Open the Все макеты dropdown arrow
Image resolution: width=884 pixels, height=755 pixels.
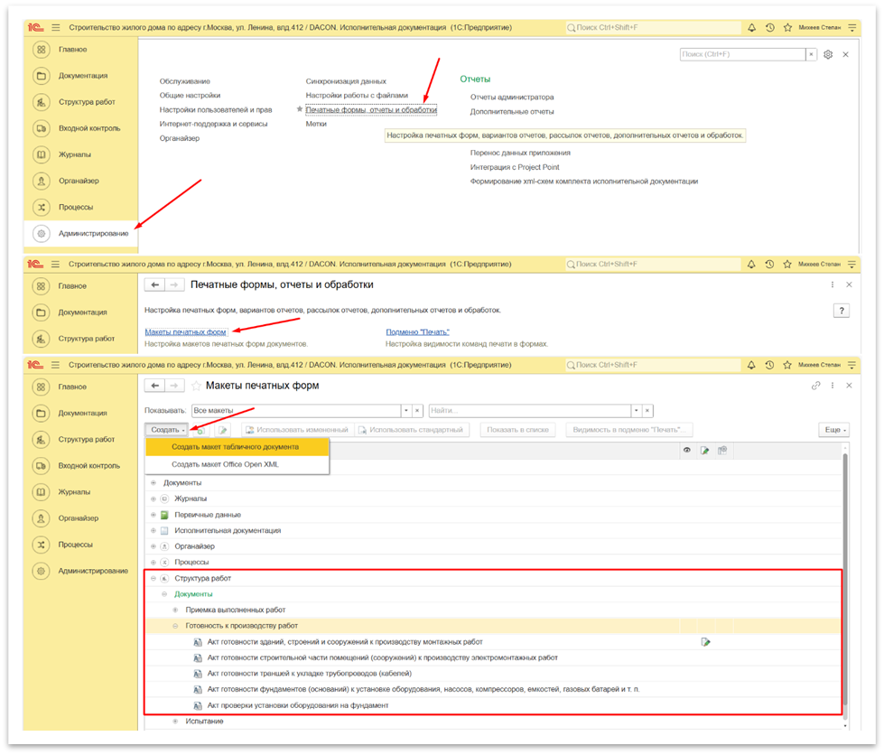tap(405, 410)
